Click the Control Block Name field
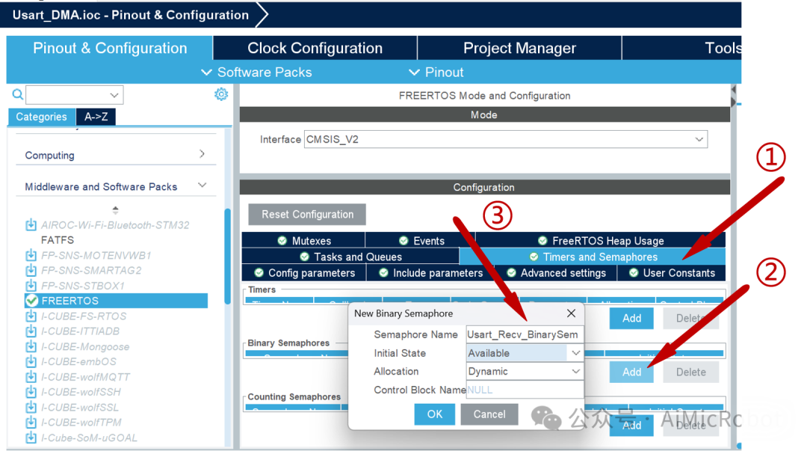 pos(525,390)
